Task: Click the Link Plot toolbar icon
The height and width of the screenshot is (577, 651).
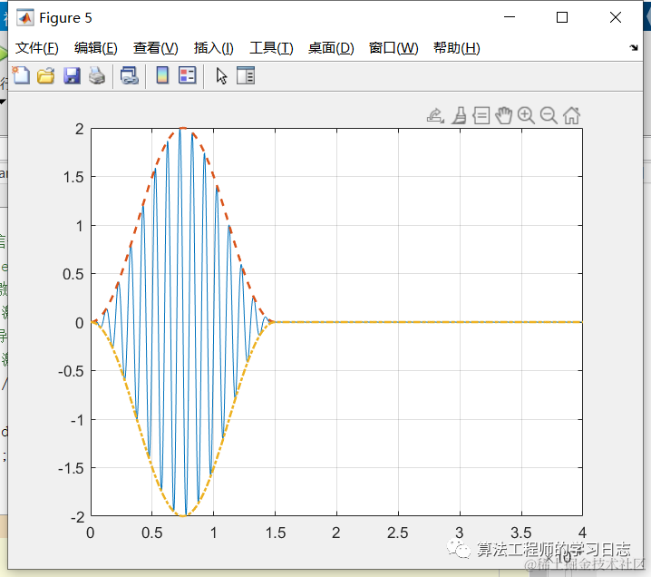Action: pos(129,76)
